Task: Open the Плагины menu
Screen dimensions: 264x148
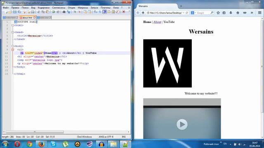Action: (x=106, y=8)
